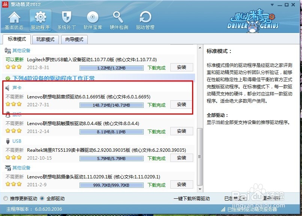Click the camera icon beside lower 其他设备

click(8, 168)
